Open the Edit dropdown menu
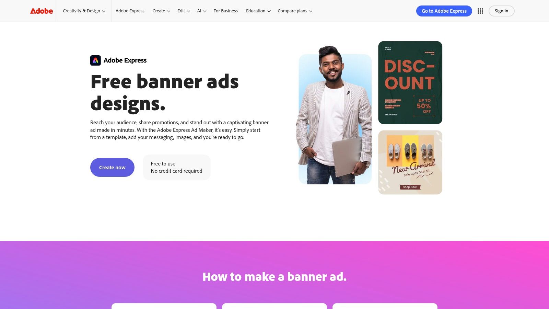 [184, 11]
